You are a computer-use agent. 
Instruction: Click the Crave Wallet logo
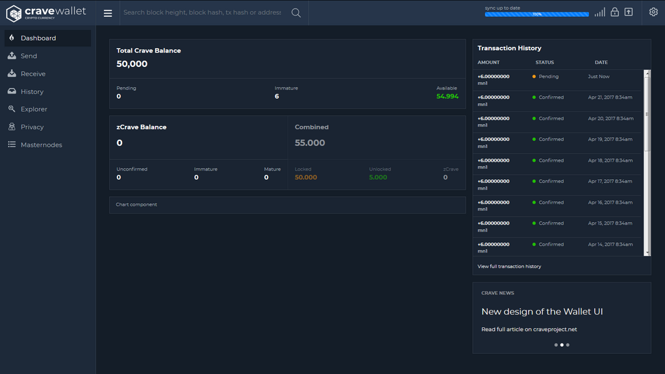tap(46, 13)
